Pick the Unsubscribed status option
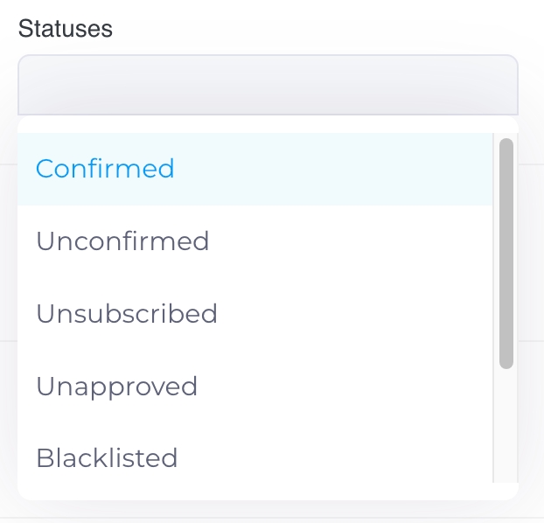Screen dimensions: 544x523 (x=127, y=314)
